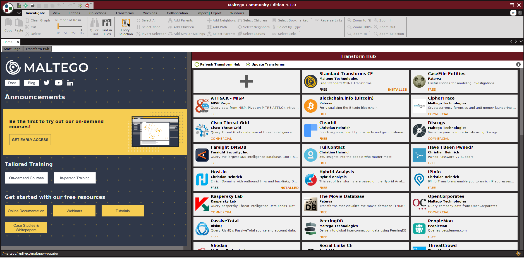524x258 pixels.
Task: Click Select All in the ribbon
Action: (147, 20)
